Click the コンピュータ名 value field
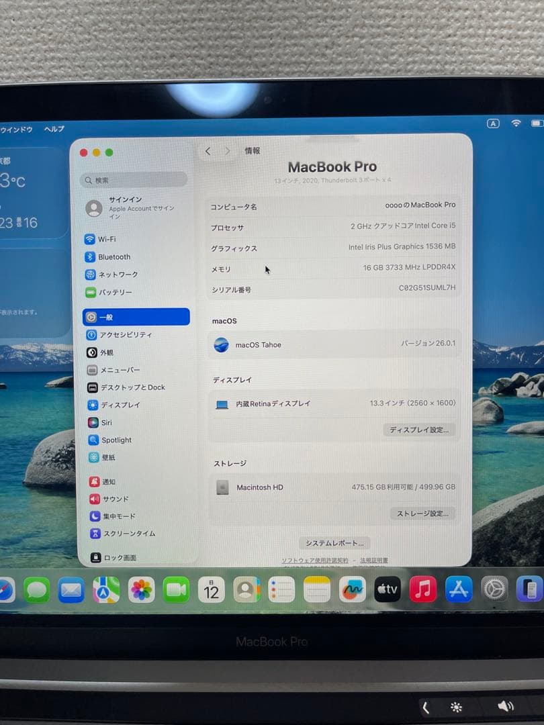The image size is (544, 725). point(420,205)
